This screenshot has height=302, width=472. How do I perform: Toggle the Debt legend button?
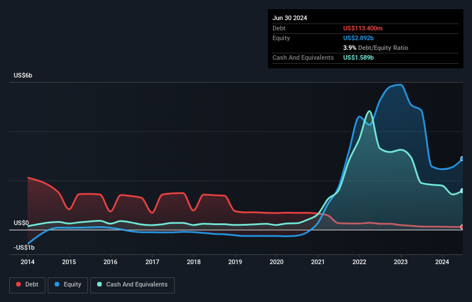[x=28, y=285]
